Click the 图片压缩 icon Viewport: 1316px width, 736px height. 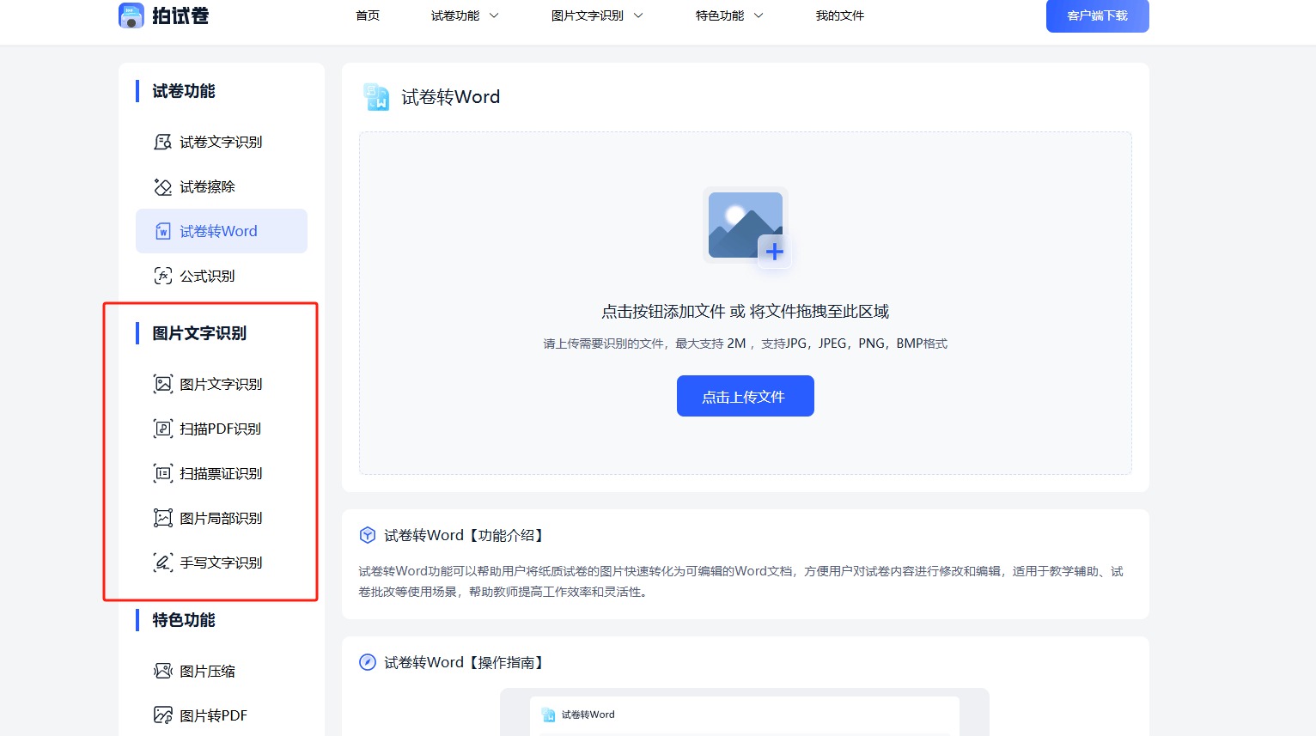pyautogui.click(x=162, y=671)
